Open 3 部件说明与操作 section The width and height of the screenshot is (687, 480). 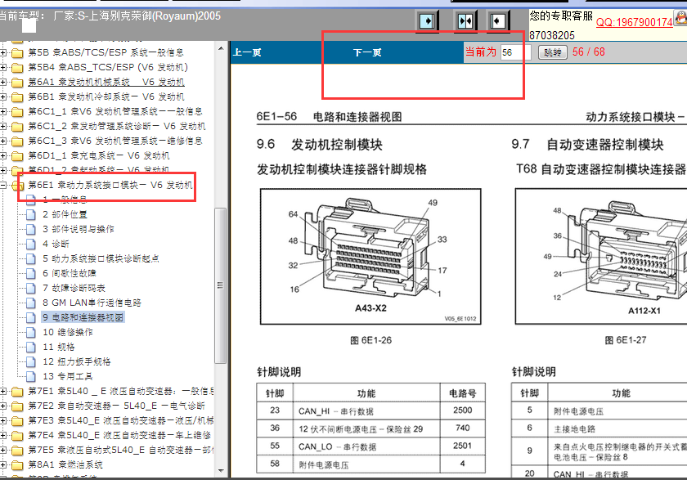(79, 229)
